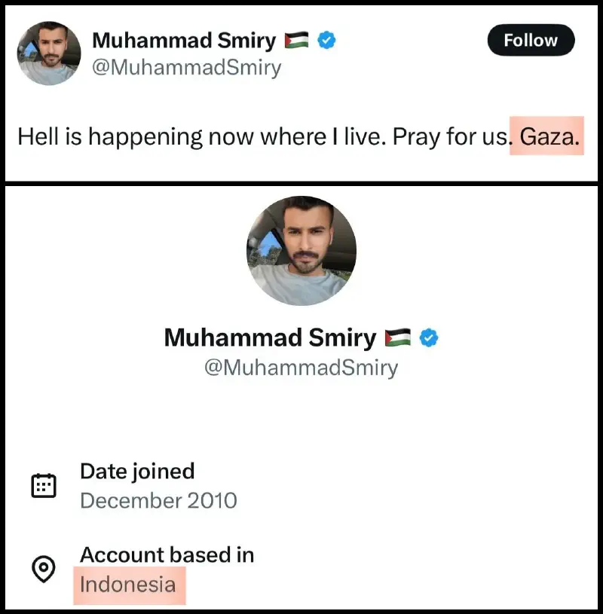603x614 pixels.
Task: Click the "Account based in" label
Action: [167, 555]
